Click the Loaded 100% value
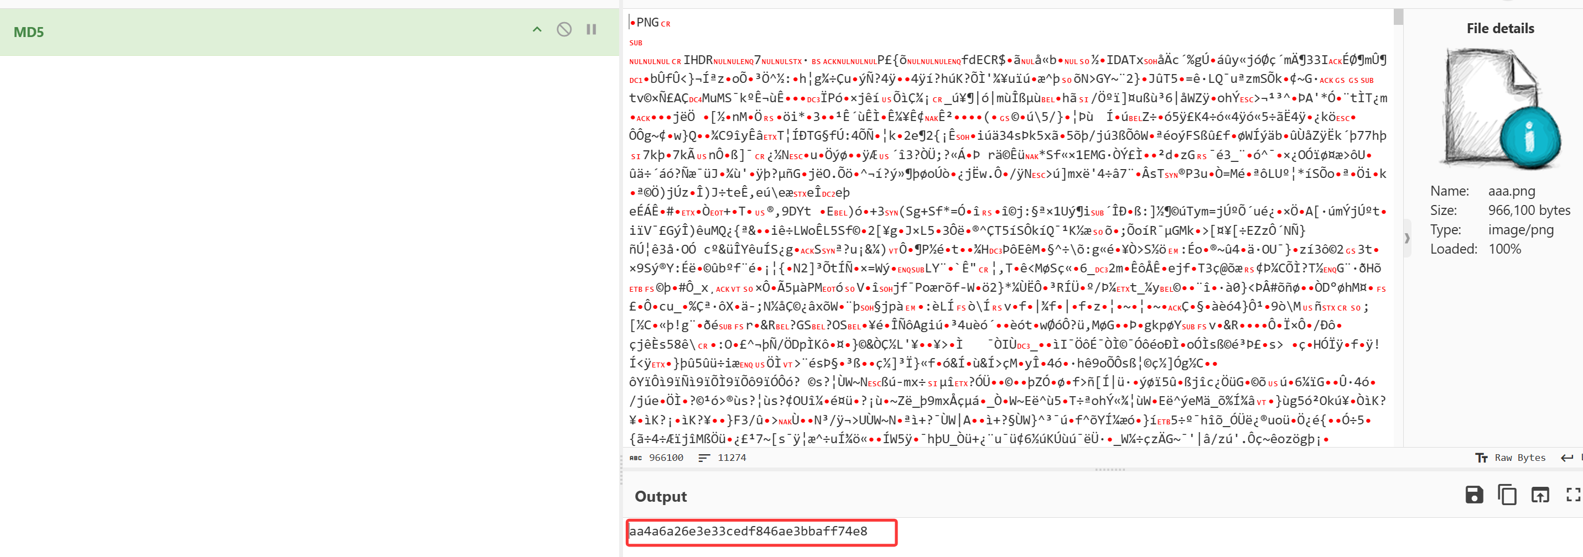This screenshot has width=1583, height=557. coord(1504,249)
